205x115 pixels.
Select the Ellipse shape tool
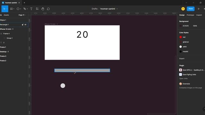click(x=18, y=9)
